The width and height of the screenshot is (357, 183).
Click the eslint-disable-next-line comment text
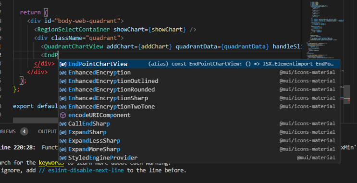81,170
